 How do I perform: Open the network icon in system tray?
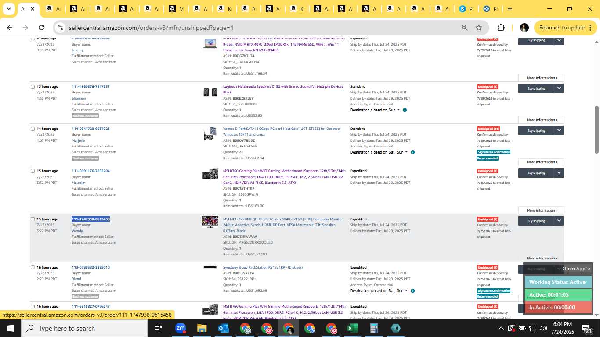click(532, 328)
